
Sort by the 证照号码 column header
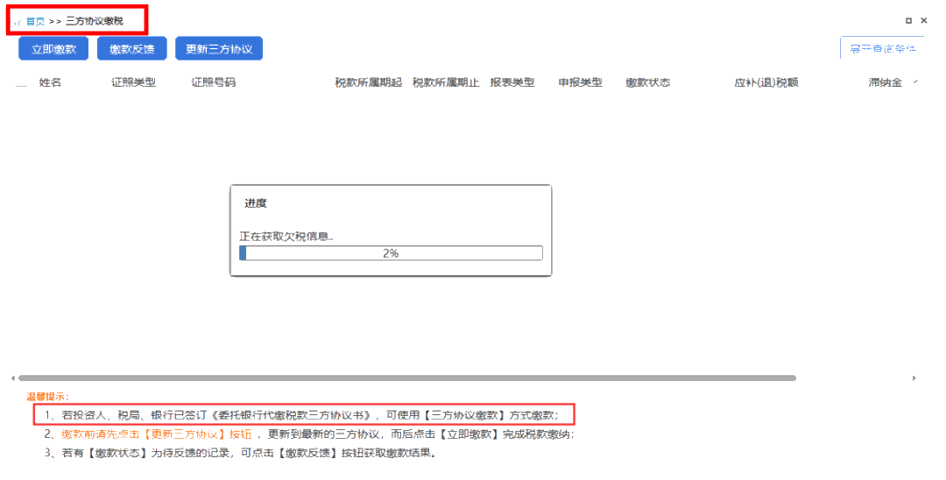pyautogui.click(x=213, y=82)
